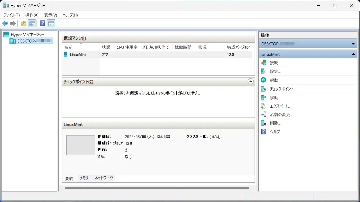Screen dimensions: 360x202
Task: Click the 名前の変更 rename icon
Action: pos(264,114)
